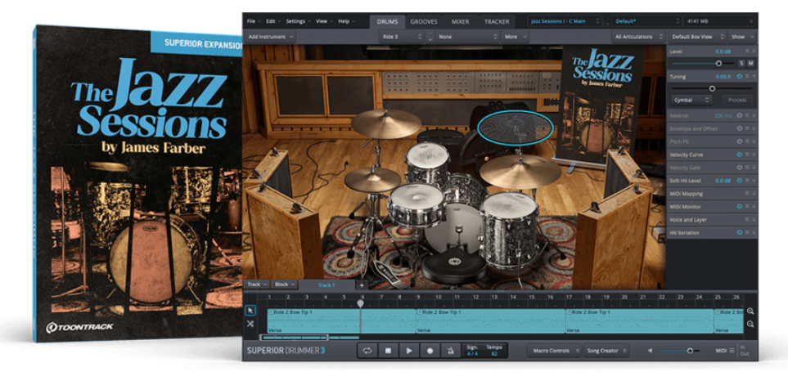The height and width of the screenshot is (381, 788).
Task: Click the Process button under Tuning
Action: coord(737,100)
